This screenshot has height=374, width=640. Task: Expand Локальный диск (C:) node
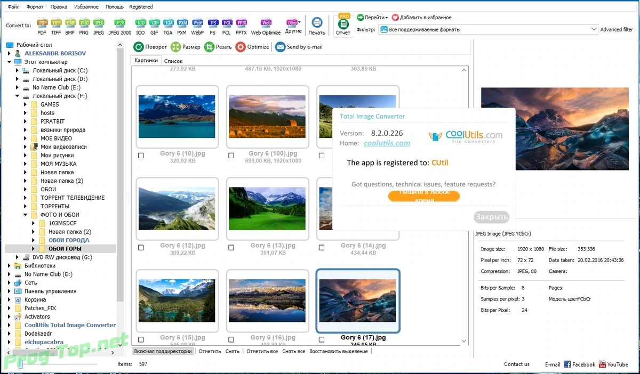17,70
